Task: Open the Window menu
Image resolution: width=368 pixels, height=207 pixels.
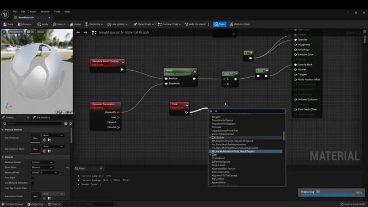Action: pos(45,11)
